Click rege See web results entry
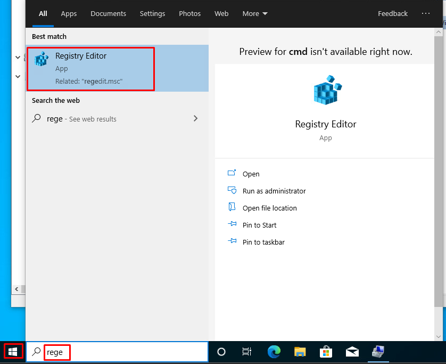The height and width of the screenshot is (364, 446). (x=117, y=118)
